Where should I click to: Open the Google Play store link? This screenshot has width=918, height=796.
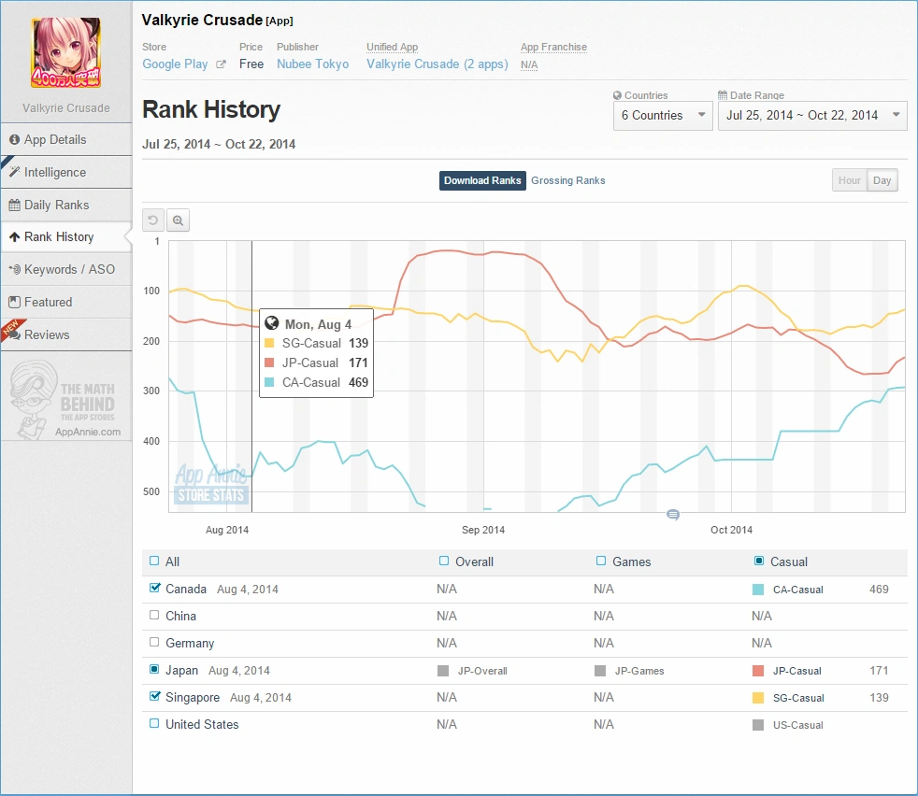click(175, 64)
